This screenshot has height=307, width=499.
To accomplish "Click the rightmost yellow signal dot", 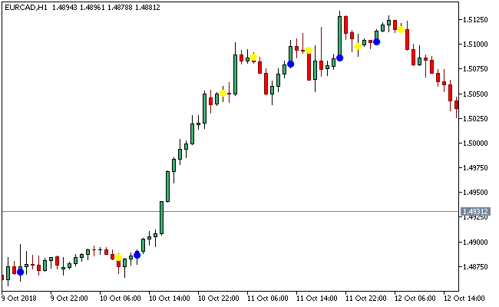I will (x=401, y=29).
